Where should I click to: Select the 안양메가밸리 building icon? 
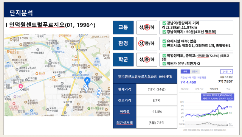(38, 50)
